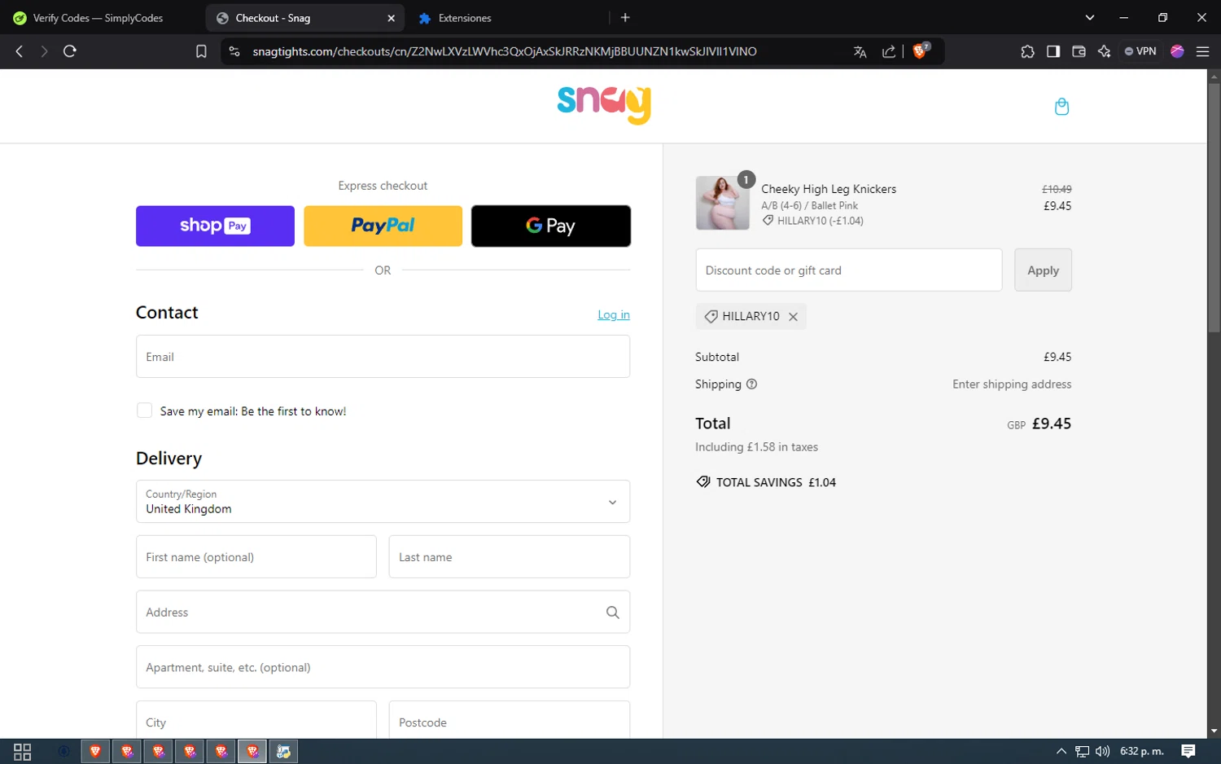Click the share page icon
Image resolution: width=1221 pixels, height=764 pixels.
888,51
